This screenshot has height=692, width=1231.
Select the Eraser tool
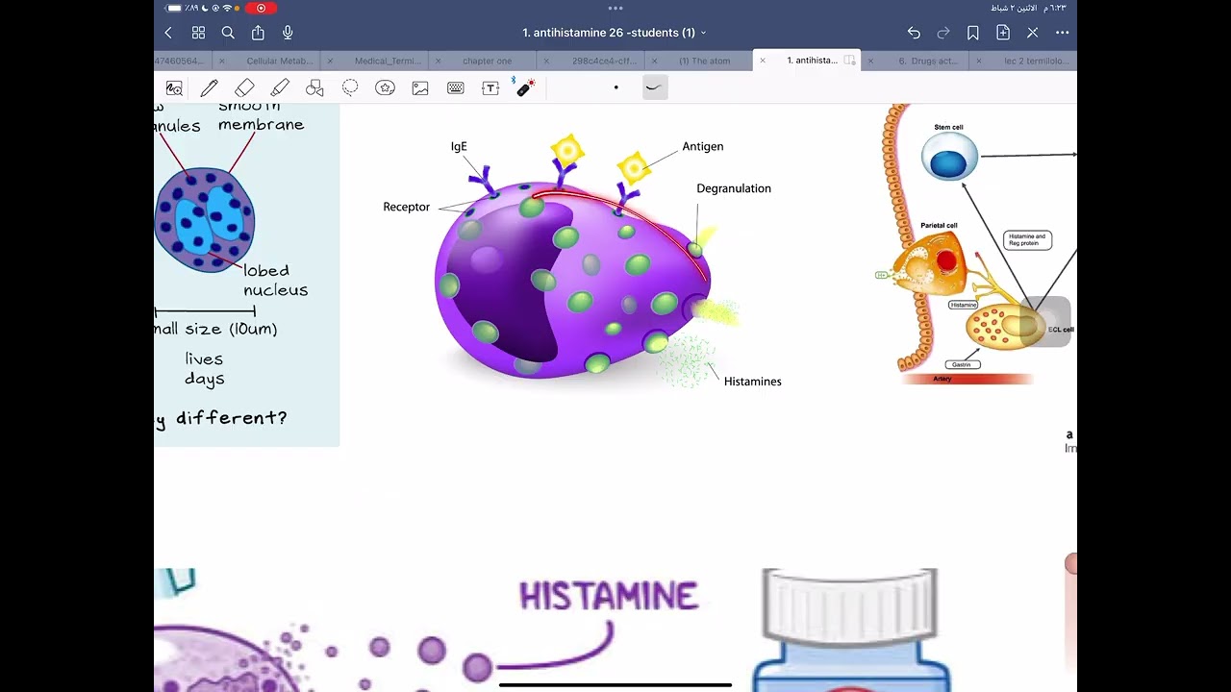(x=244, y=87)
